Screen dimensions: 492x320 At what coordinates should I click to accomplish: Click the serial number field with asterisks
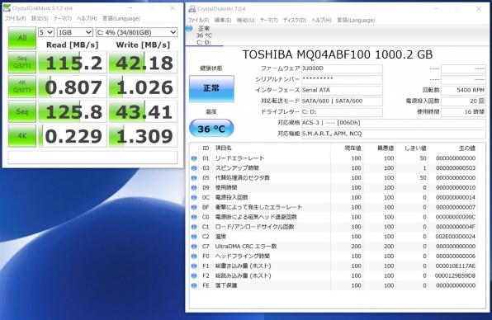[x=342, y=80]
